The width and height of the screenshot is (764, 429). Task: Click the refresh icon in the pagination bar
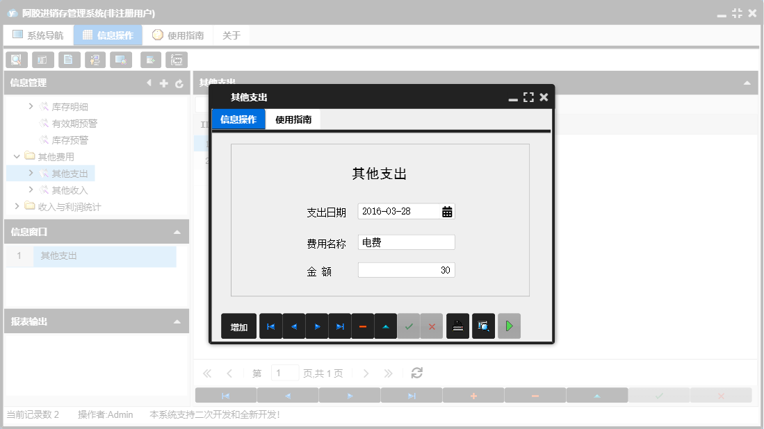416,373
